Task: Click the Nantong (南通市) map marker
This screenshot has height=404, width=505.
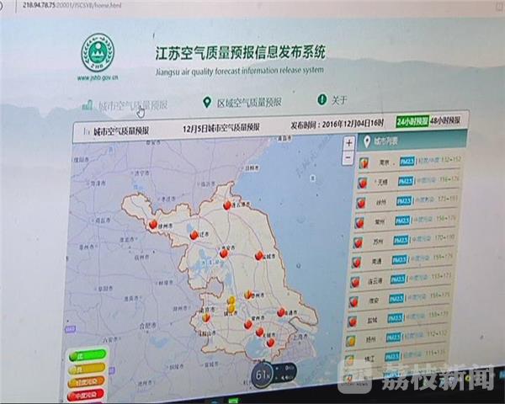Action: [x=281, y=311]
